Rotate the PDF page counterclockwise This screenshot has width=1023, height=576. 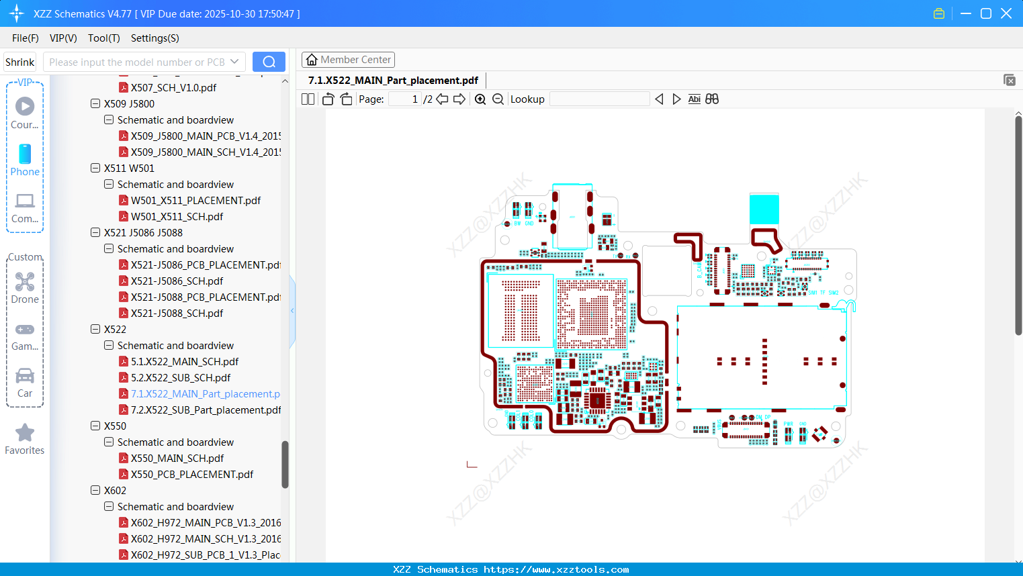[327, 98]
